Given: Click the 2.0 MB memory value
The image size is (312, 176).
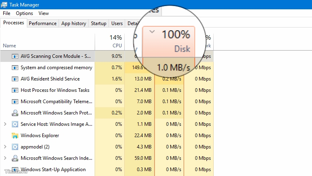Looking at the screenshot, I should click(144, 113).
